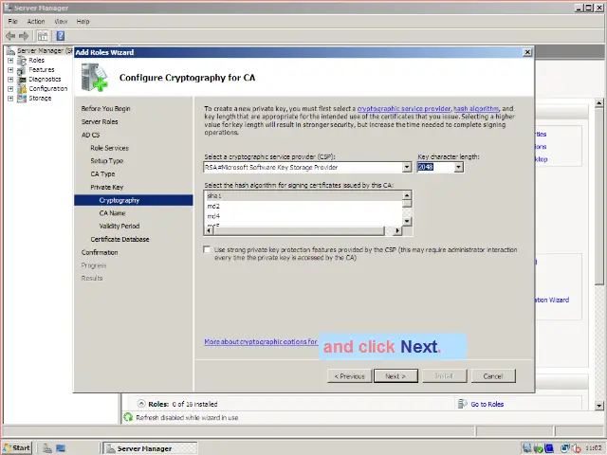Click the Go to Roles link
This screenshot has width=607, height=455.
tap(487, 405)
